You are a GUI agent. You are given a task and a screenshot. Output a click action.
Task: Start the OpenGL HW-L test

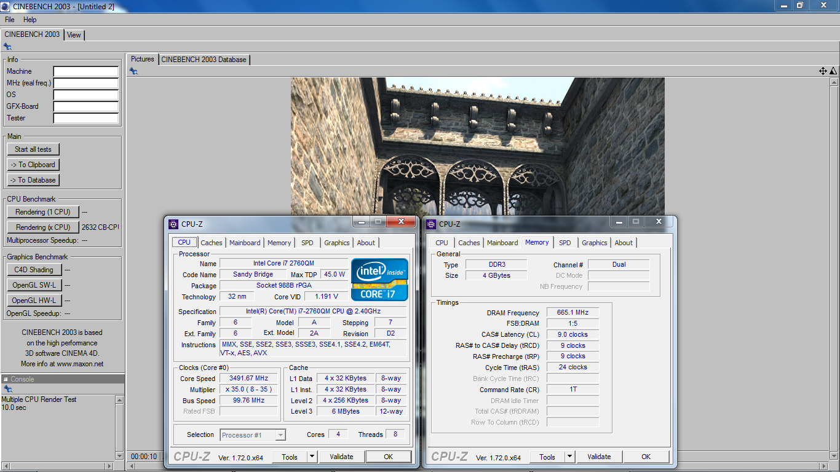(34, 301)
